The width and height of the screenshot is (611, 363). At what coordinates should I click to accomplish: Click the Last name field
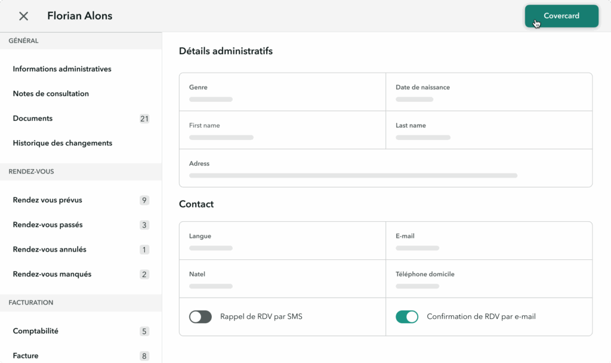tap(489, 130)
